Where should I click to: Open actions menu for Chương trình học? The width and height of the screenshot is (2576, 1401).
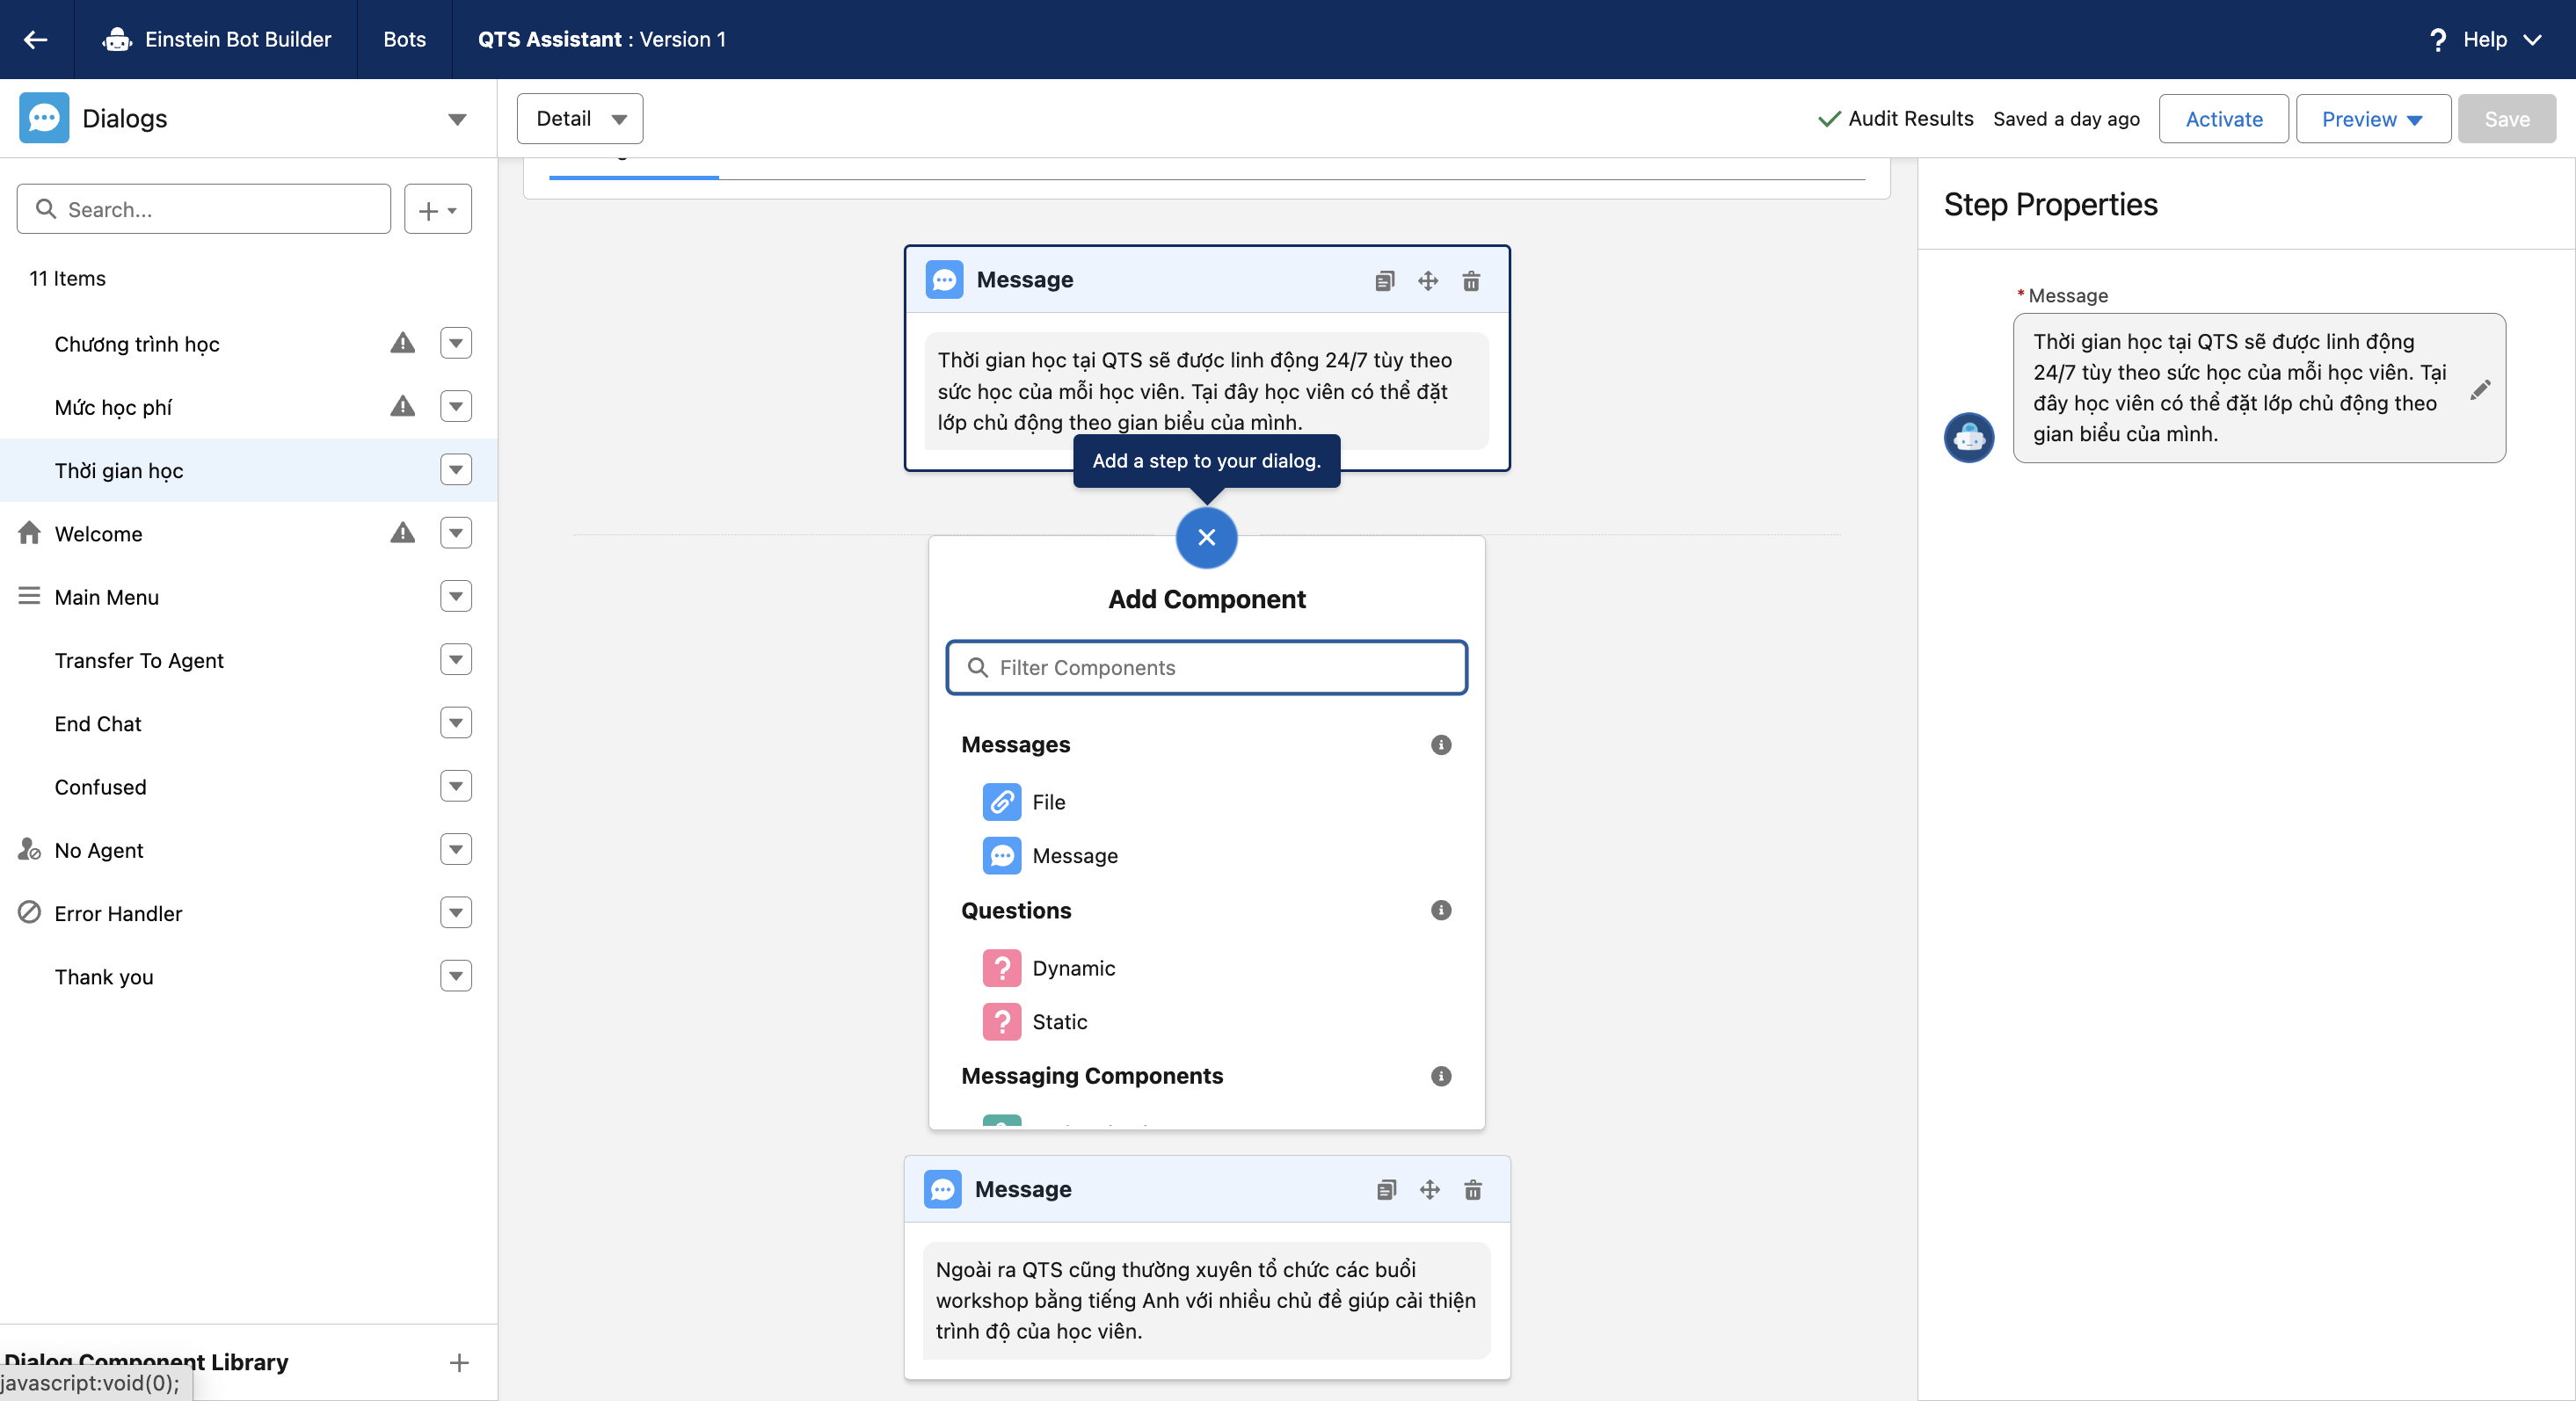point(456,344)
